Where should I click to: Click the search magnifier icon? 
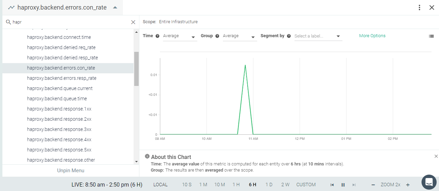pos(9,22)
